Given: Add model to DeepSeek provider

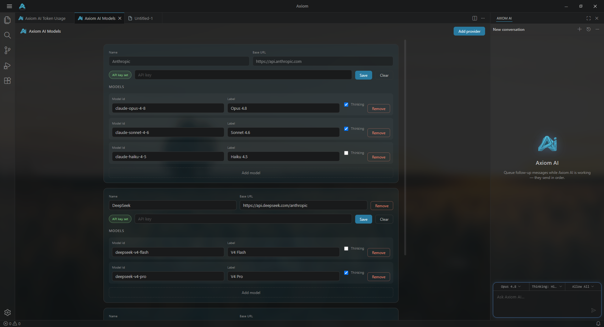Looking at the screenshot, I should tap(251, 292).
